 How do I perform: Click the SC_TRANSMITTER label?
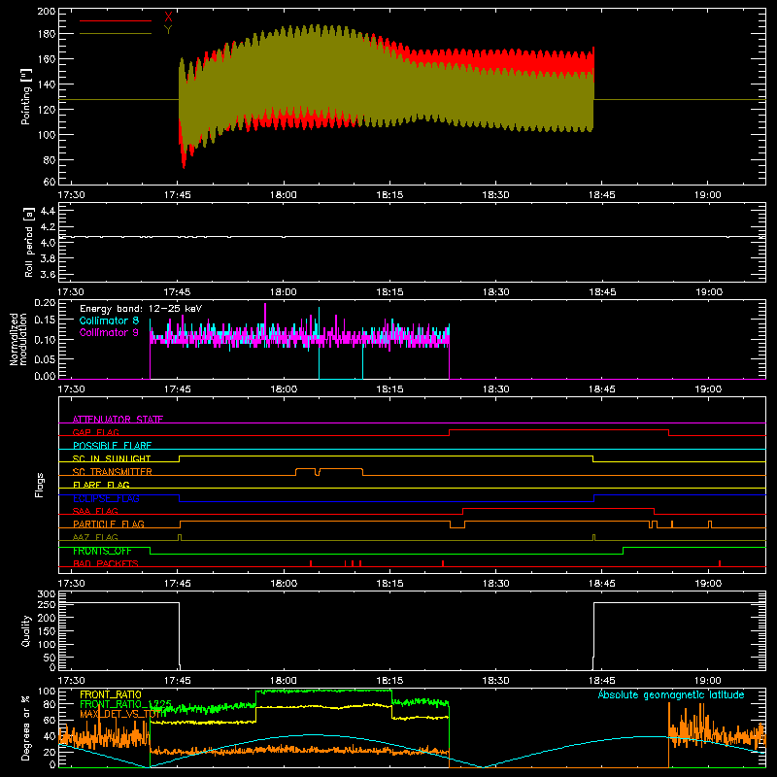112,472
